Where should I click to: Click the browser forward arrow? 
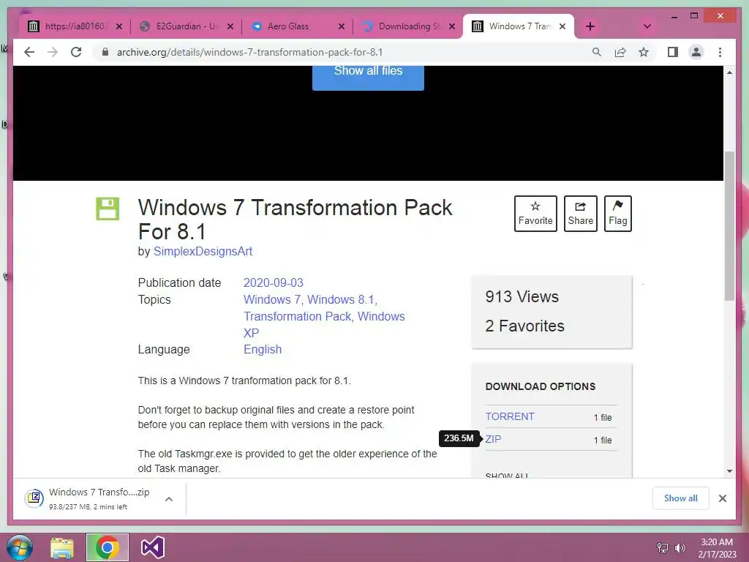[x=53, y=52]
